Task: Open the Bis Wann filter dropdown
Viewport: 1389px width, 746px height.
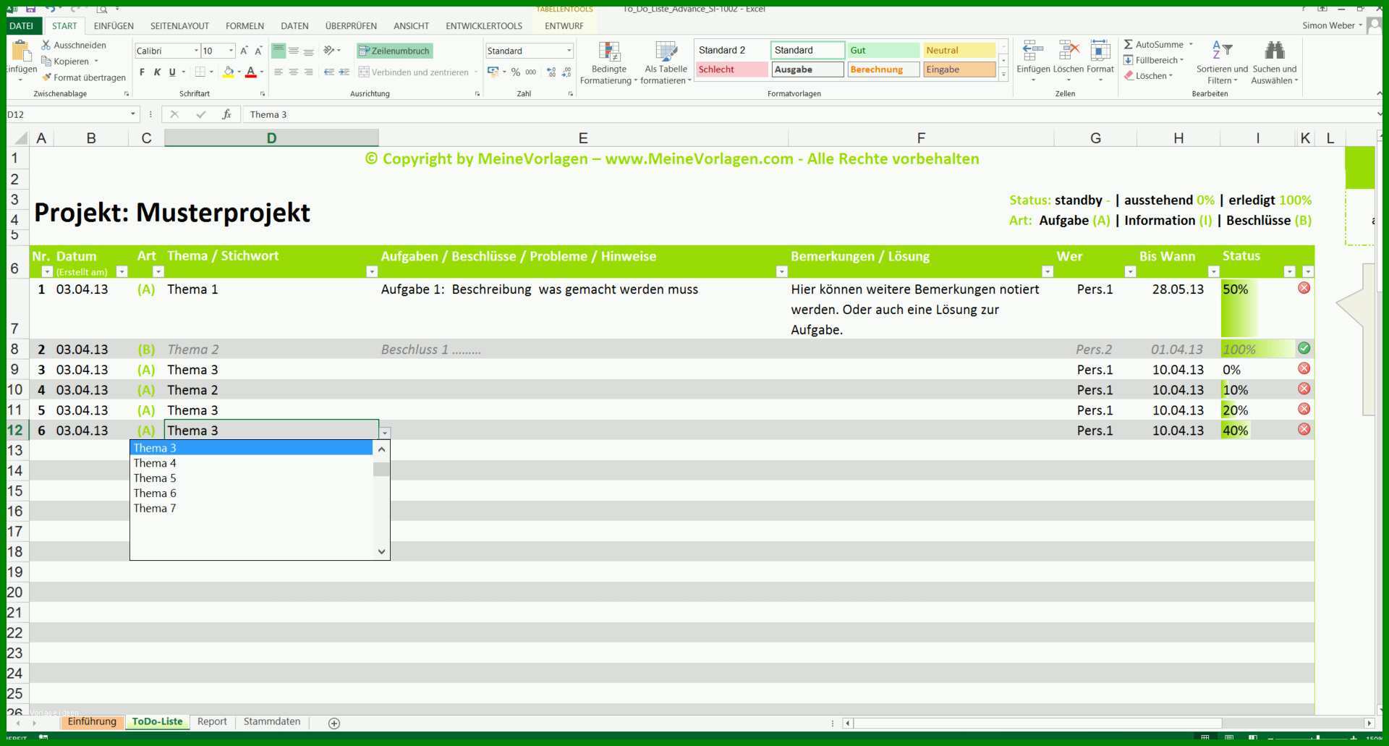Action: click(x=1213, y=271)
